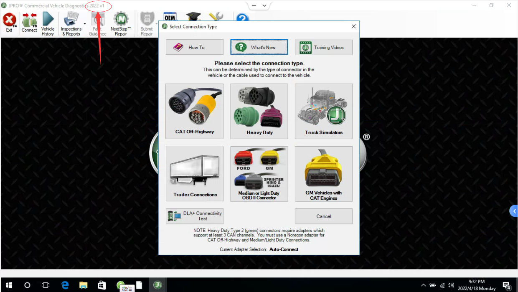Expand the Inspections & Reports dropdown arrow
The height and width of the screenshot is (292, 518).
pyautogui.click(x=85, y=24)
